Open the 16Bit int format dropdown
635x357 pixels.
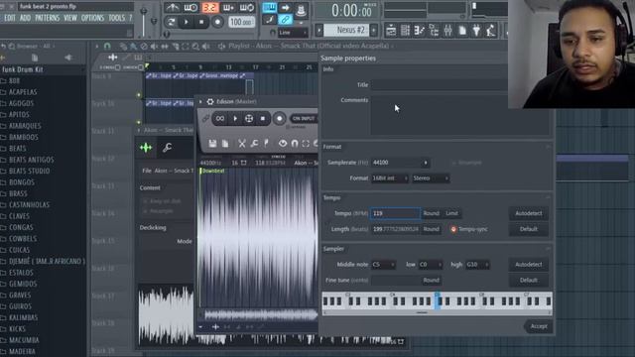[x=390, y=178]
